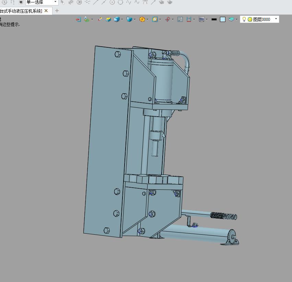Open dropdown arrow beside monitor icon
This screenshot has height=282, width=292.
[x=207, y=20]
